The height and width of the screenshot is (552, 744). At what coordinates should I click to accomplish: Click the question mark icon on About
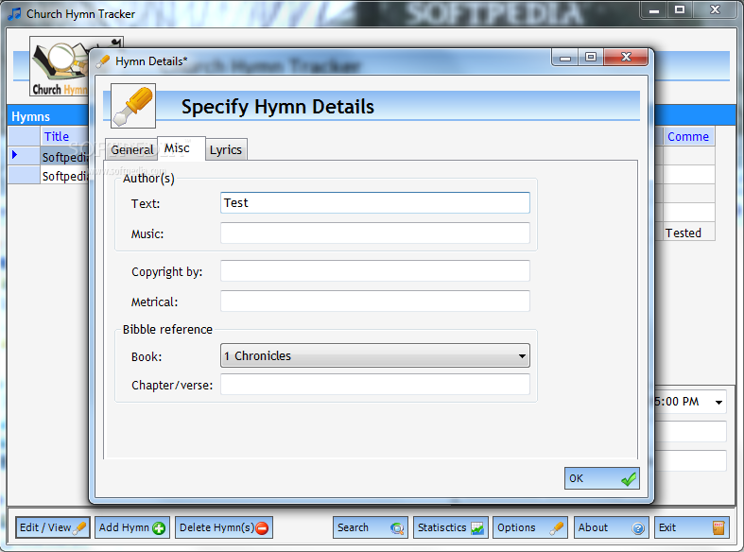[638, 528]
